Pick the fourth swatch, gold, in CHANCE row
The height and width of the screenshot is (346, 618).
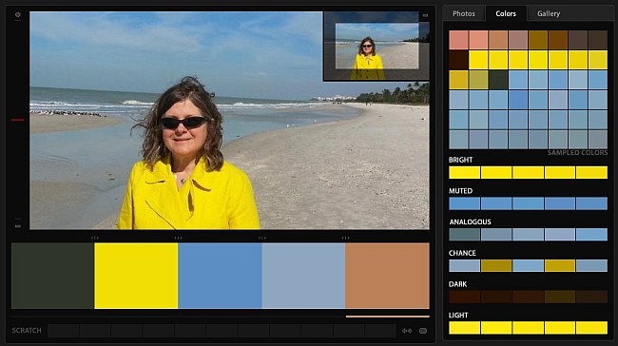[560, 265]
